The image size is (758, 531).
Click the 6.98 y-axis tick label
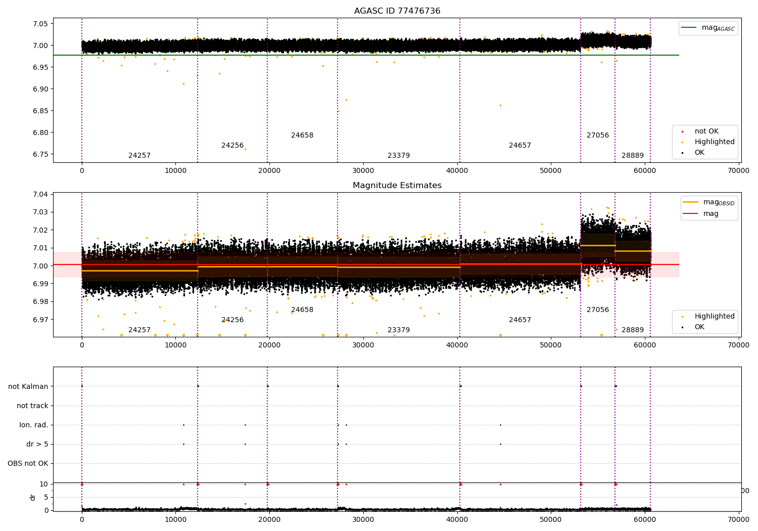pos(40,302)
